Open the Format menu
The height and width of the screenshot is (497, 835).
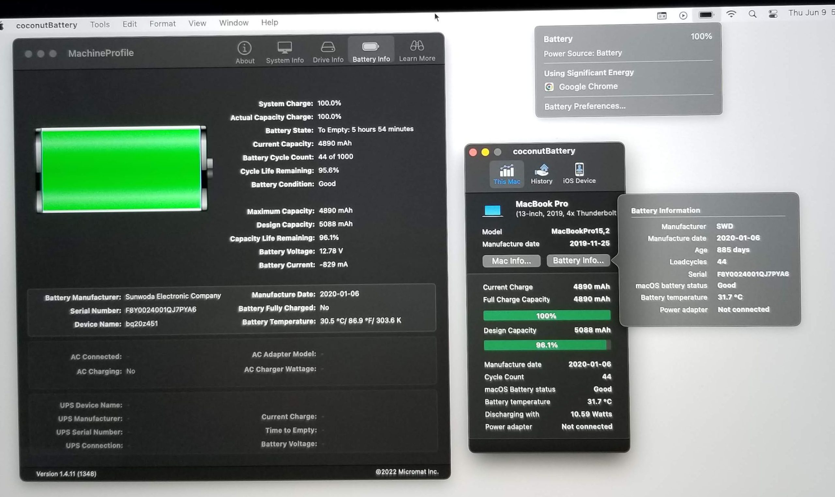pos(163,24)
